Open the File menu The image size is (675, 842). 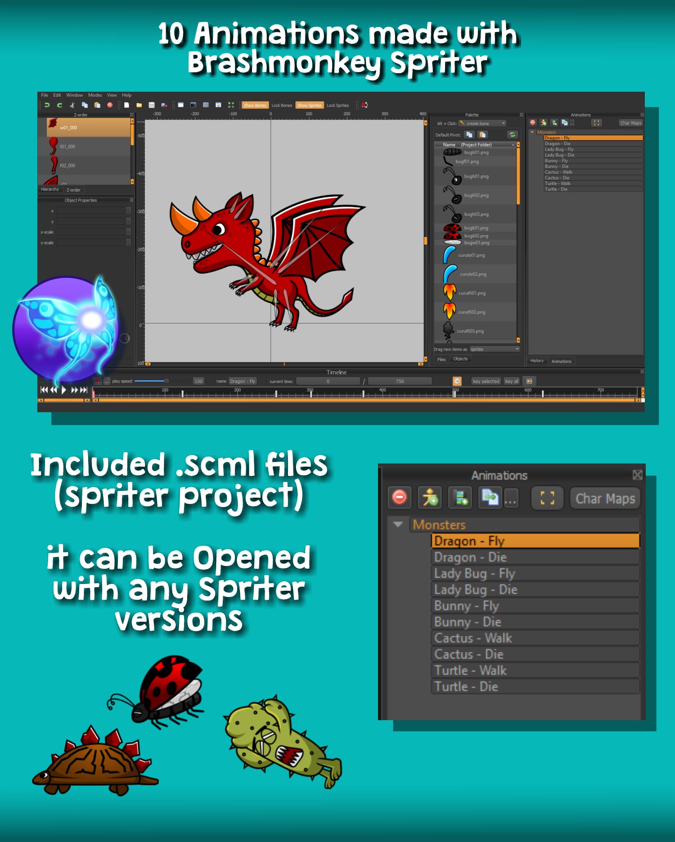point(45,95)
